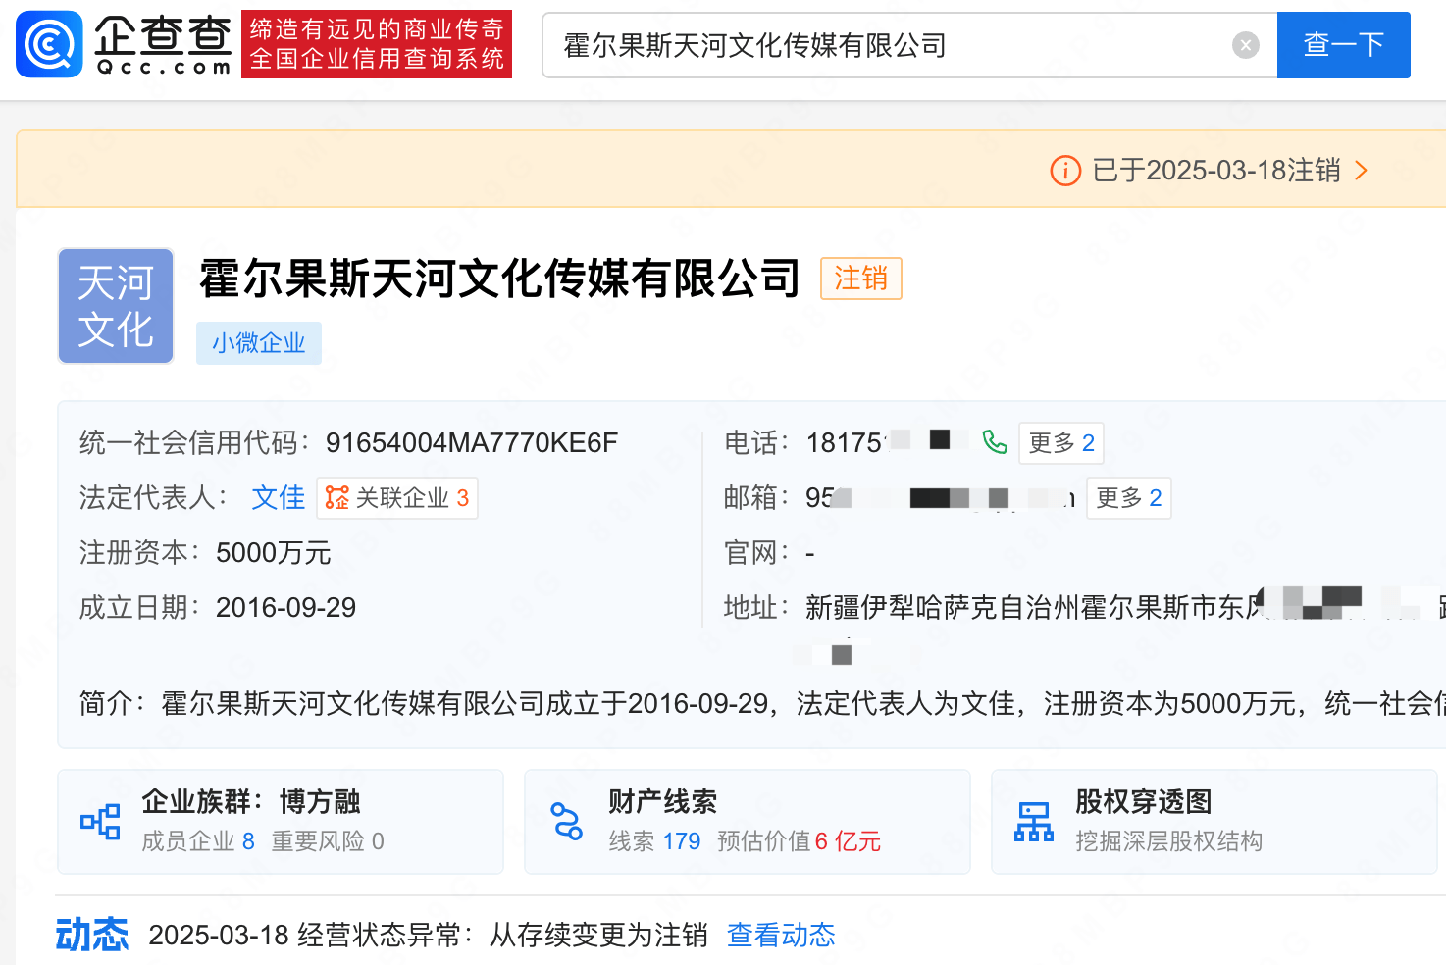The image size is (1446, 965).
Task: Select establishment date 2016-09-29
Action: (x=286, y=608)
